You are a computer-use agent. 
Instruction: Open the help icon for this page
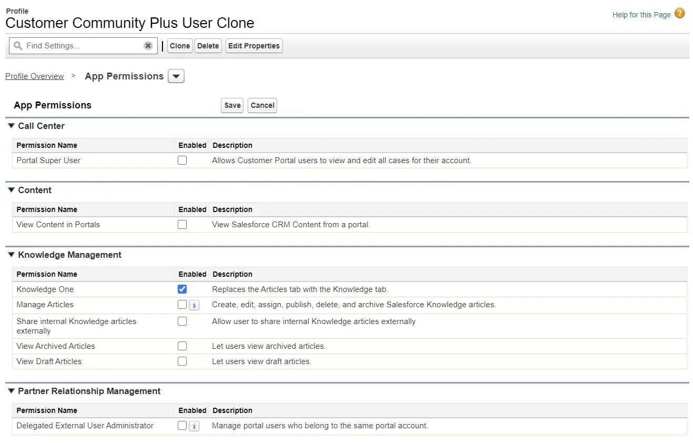point(680,14)
